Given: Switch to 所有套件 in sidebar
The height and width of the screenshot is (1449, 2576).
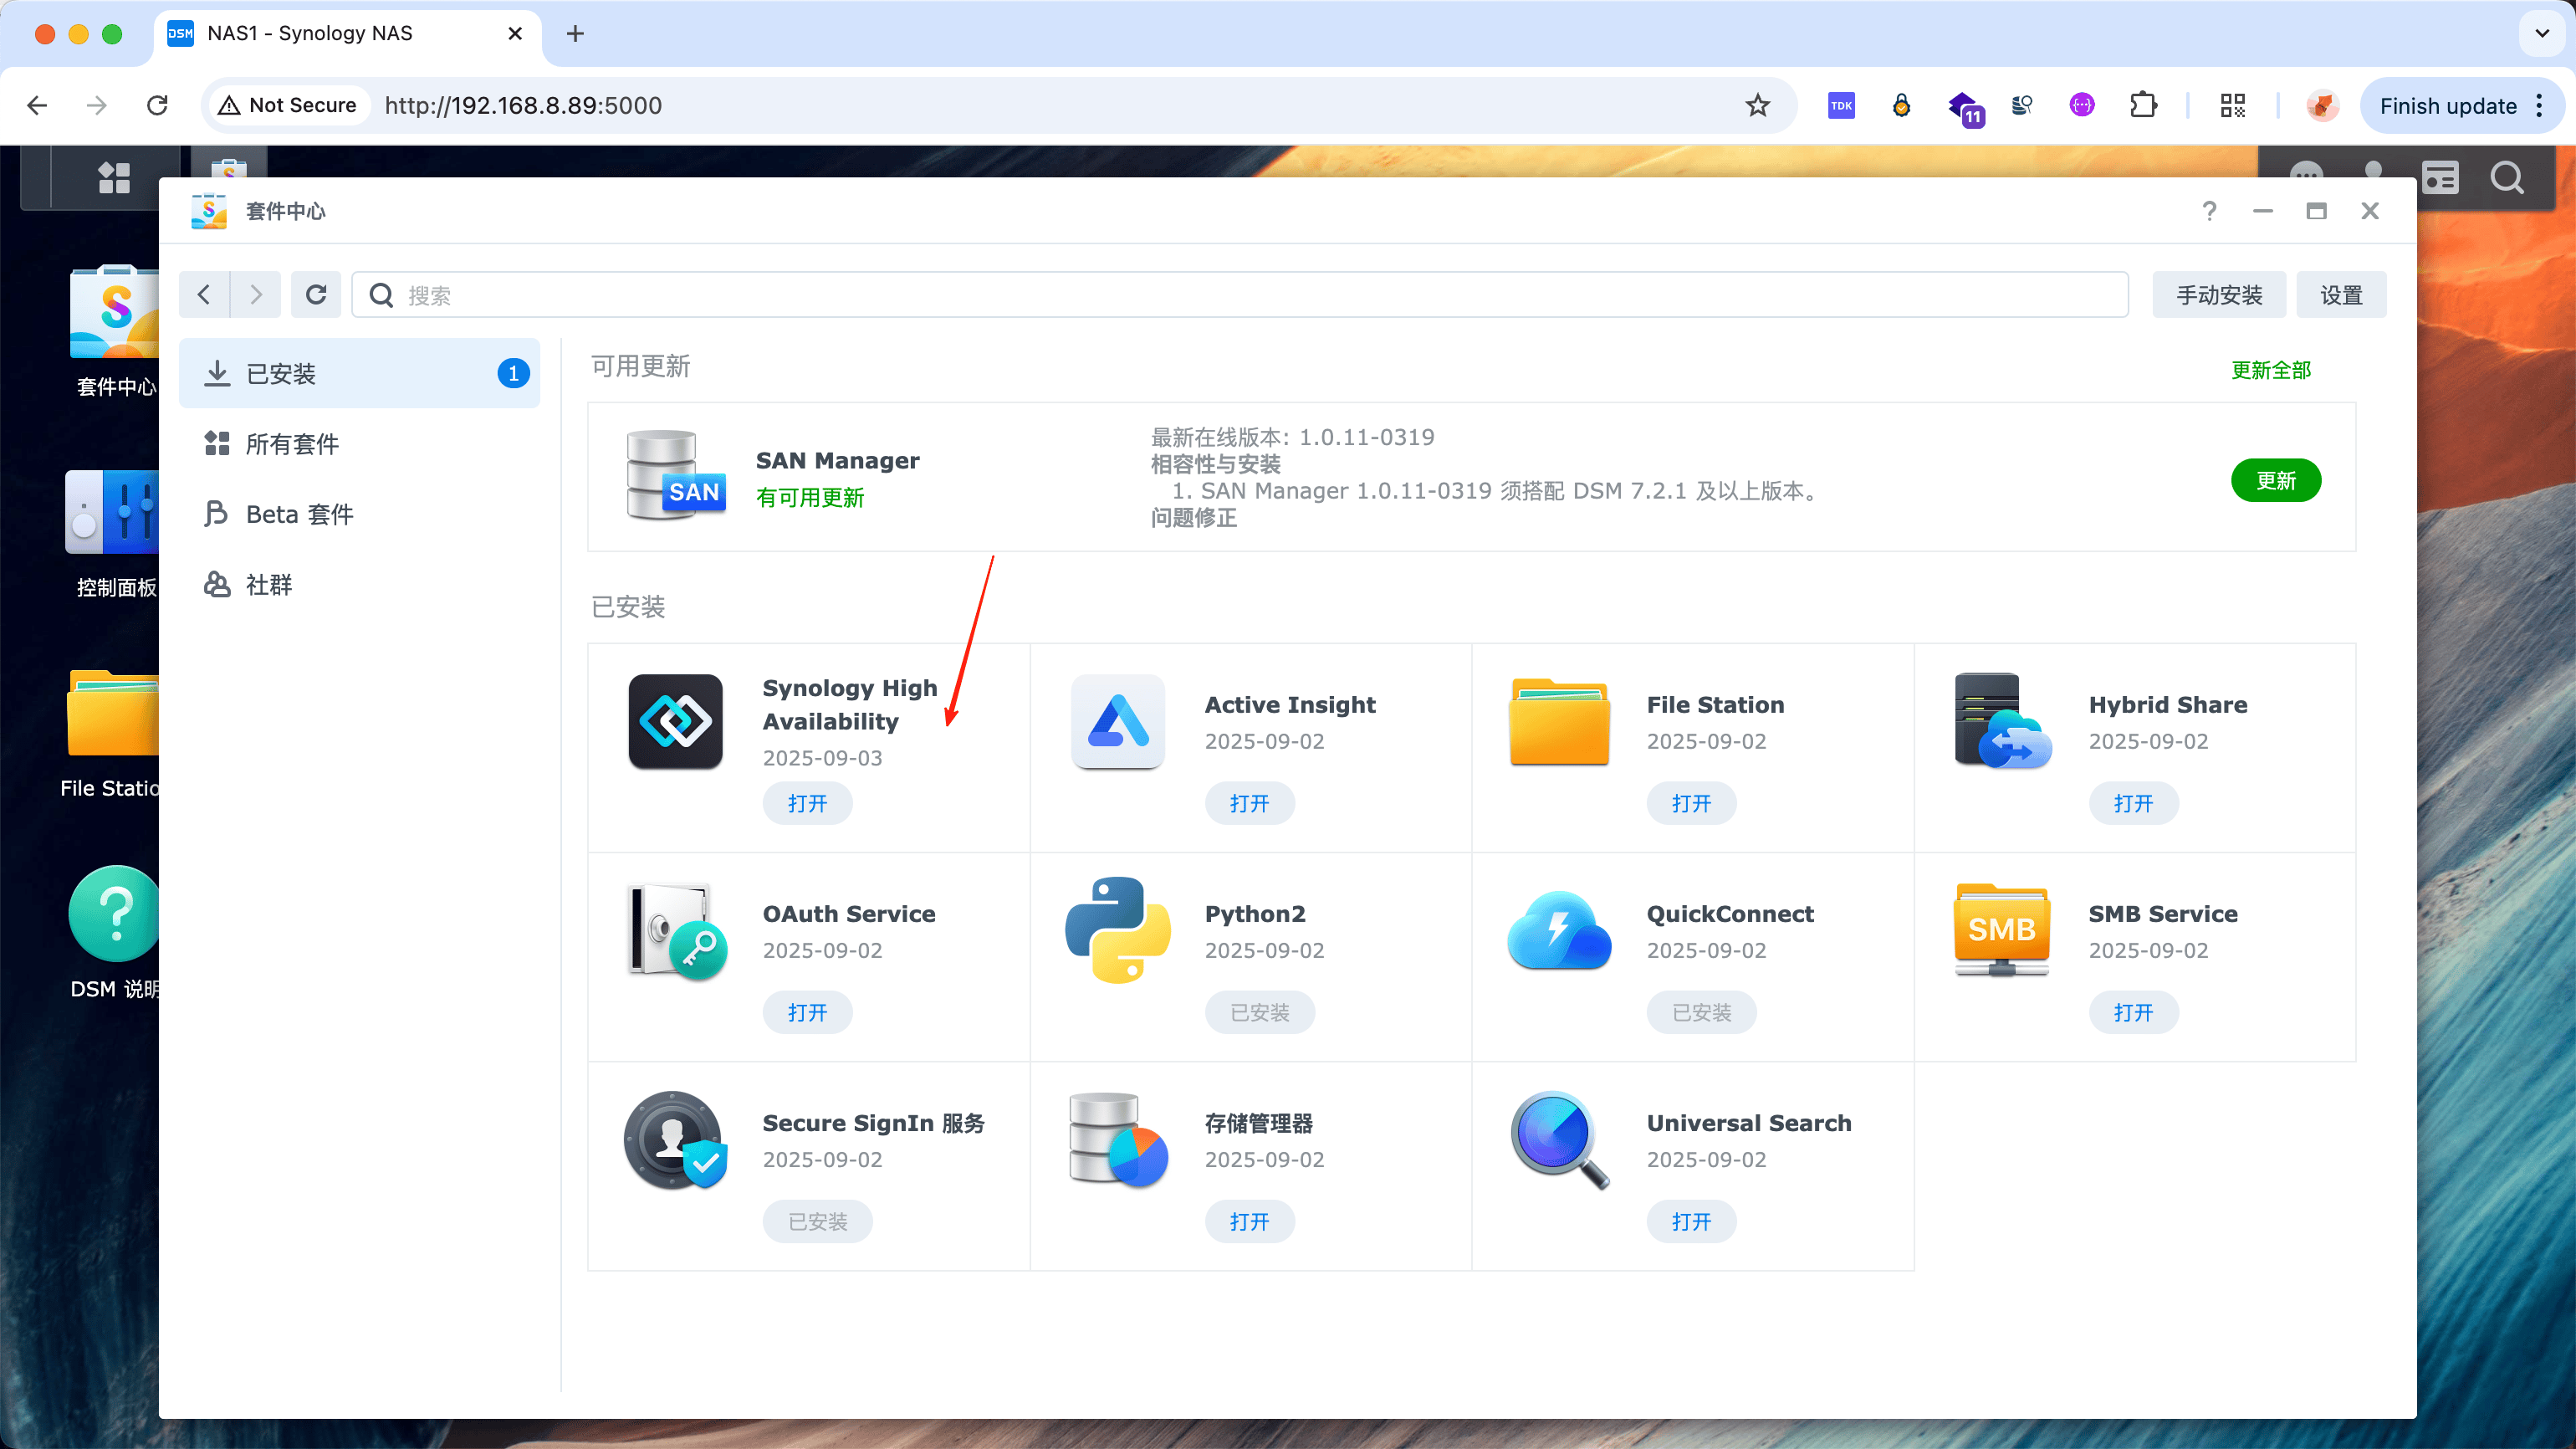Looking at the screenshot, I should tap(292, 444).
